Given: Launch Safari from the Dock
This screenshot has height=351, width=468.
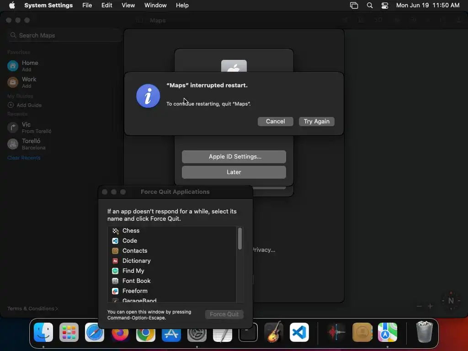Looking at the screenshot, I should 95,332.
